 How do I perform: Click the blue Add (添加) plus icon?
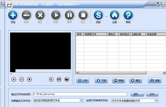point(13,15)
